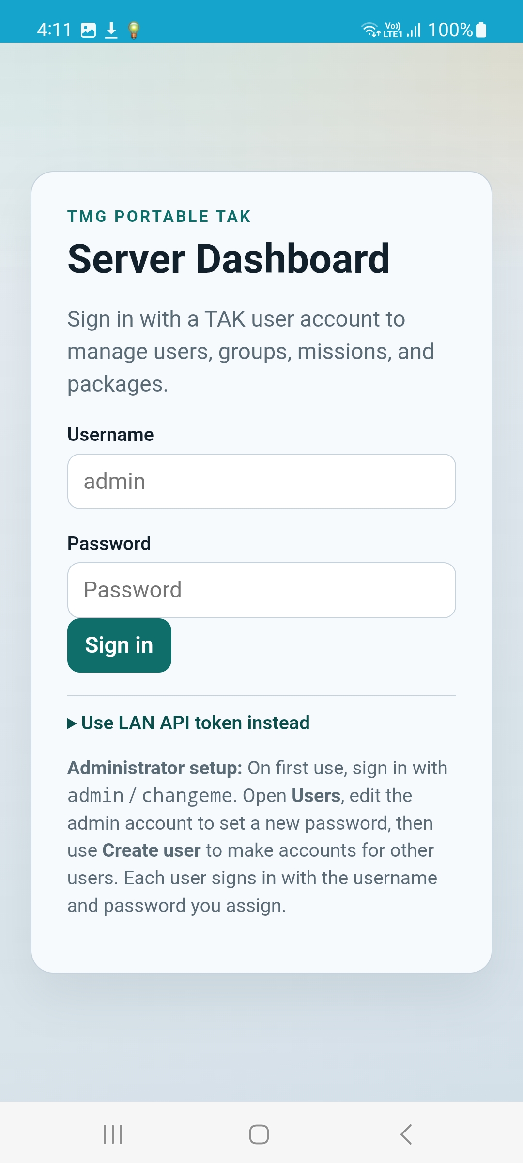
Task: Click the 'admin / changeme' credentials text
Action: [150, 796]
